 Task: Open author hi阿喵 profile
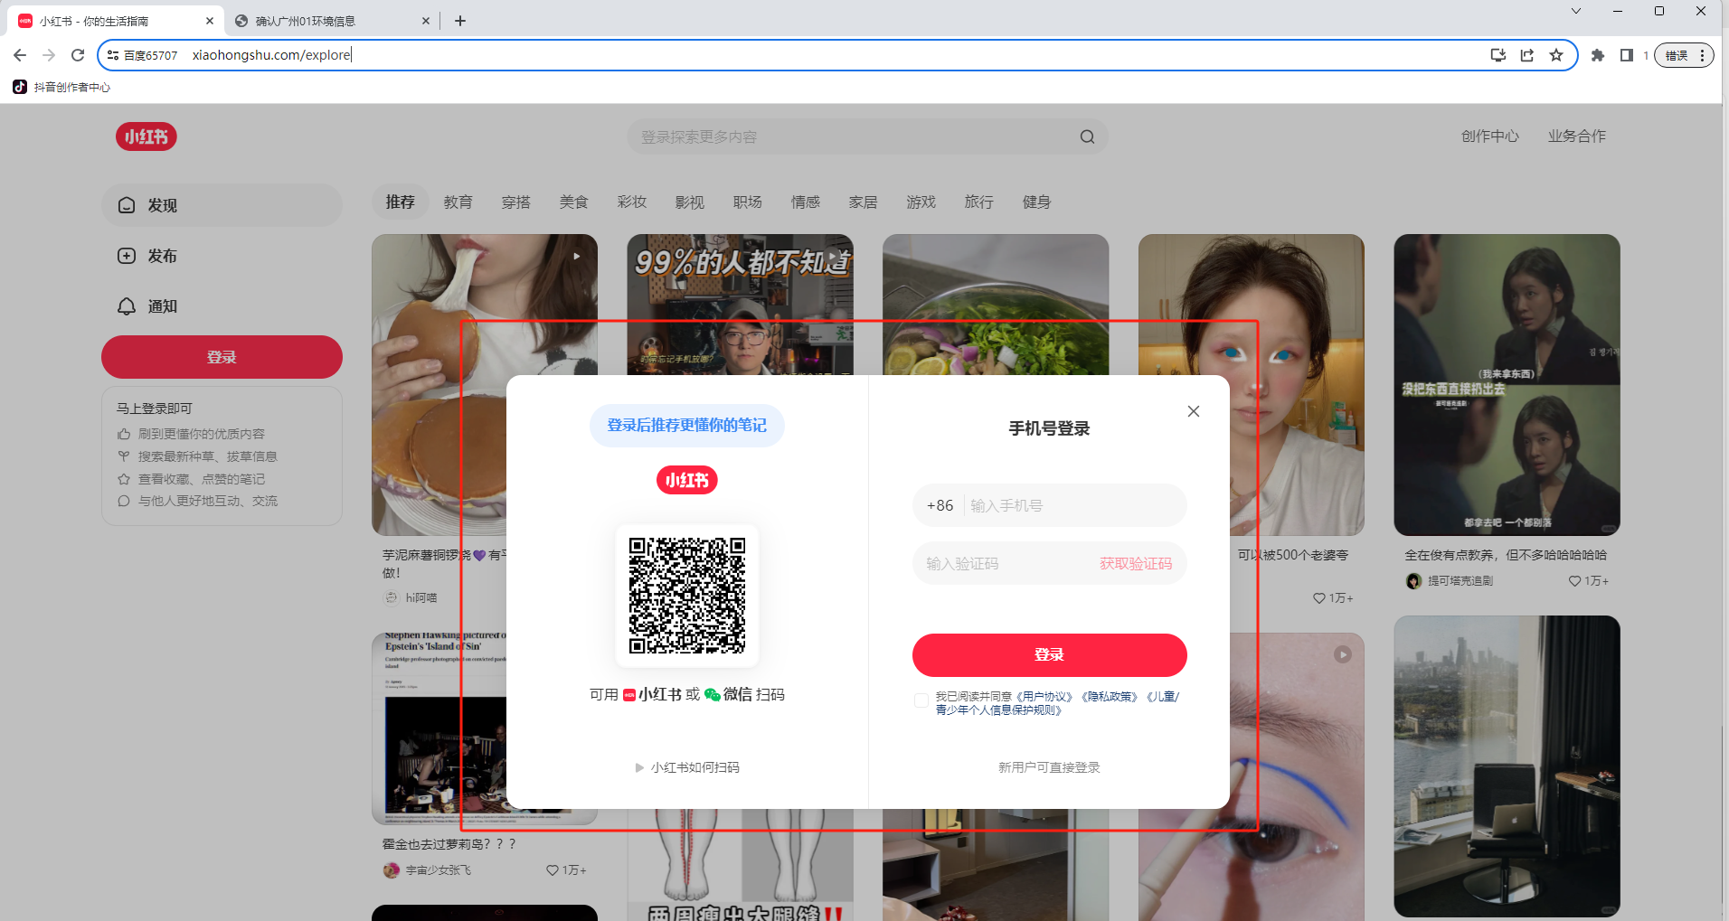click(x=411, y=597)
